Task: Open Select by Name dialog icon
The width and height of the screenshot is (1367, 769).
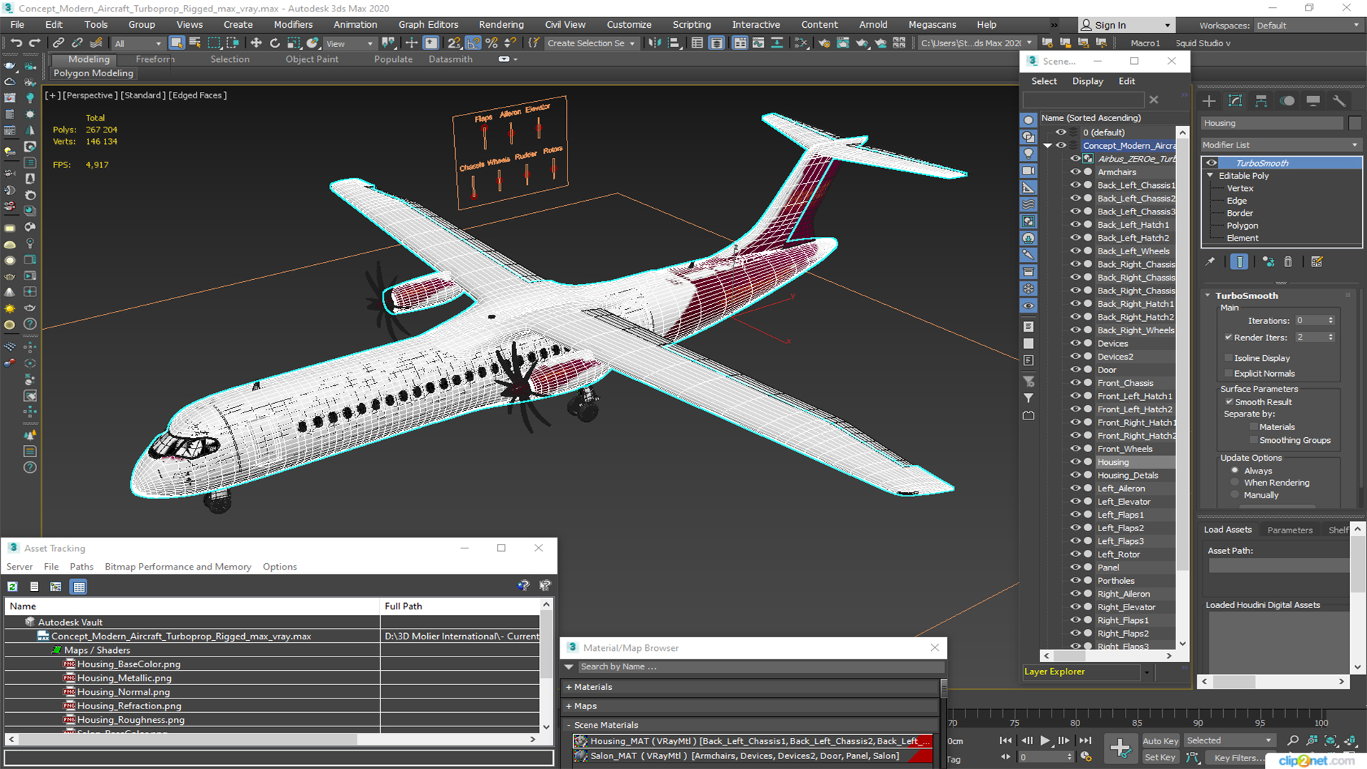Action: tap(194, 43)
